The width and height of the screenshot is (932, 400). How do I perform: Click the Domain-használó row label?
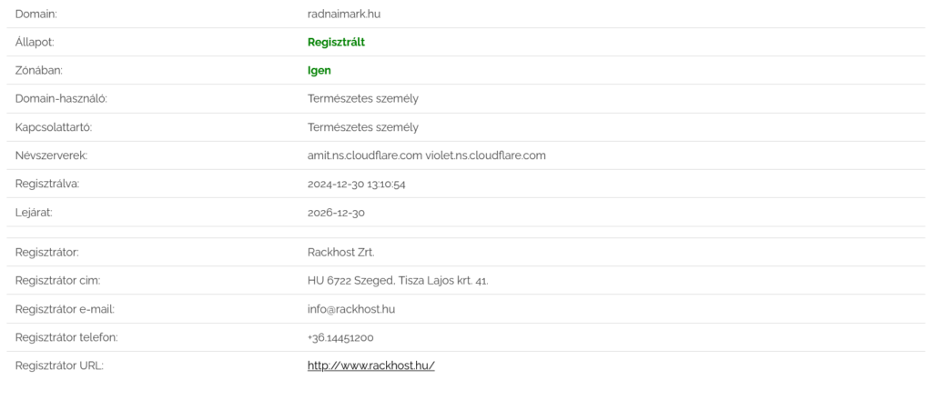[62, 98]
